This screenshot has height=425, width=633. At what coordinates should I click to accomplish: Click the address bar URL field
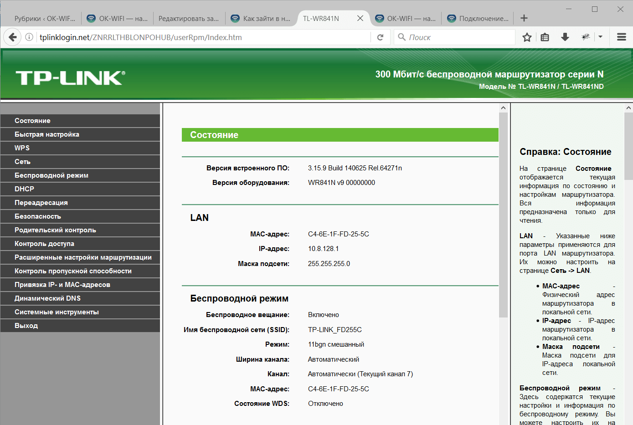[203, 37]
